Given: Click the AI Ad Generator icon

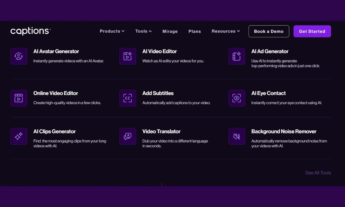Looking at the screenshot, I should click(237, 56).
